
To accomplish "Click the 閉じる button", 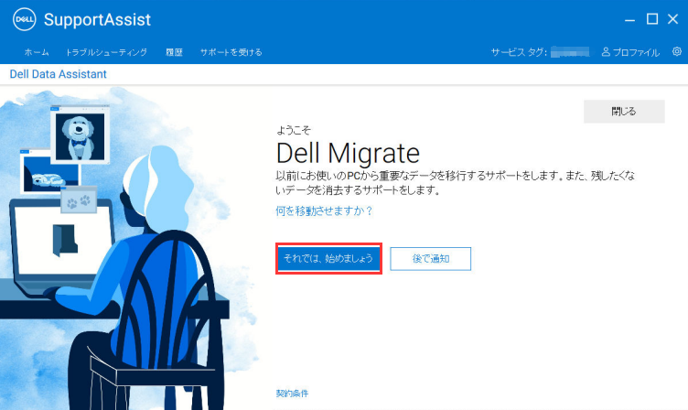I will click(x=624, y=112).
